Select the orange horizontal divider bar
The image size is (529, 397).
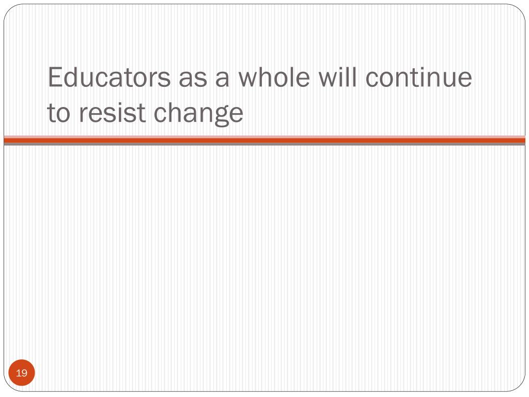tap(264, 141)
